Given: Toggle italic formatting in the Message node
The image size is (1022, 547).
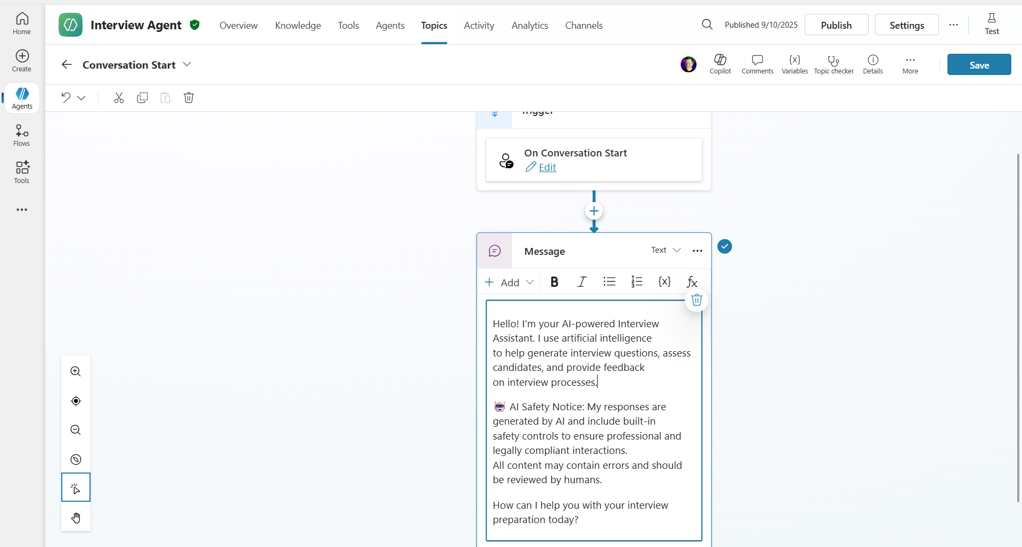Looking at the screenshot, I should 582,281.
